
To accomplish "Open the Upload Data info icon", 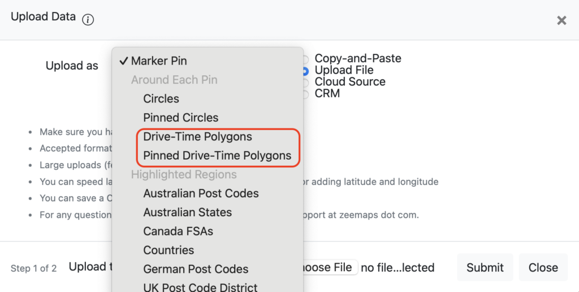I will (88, 20).
